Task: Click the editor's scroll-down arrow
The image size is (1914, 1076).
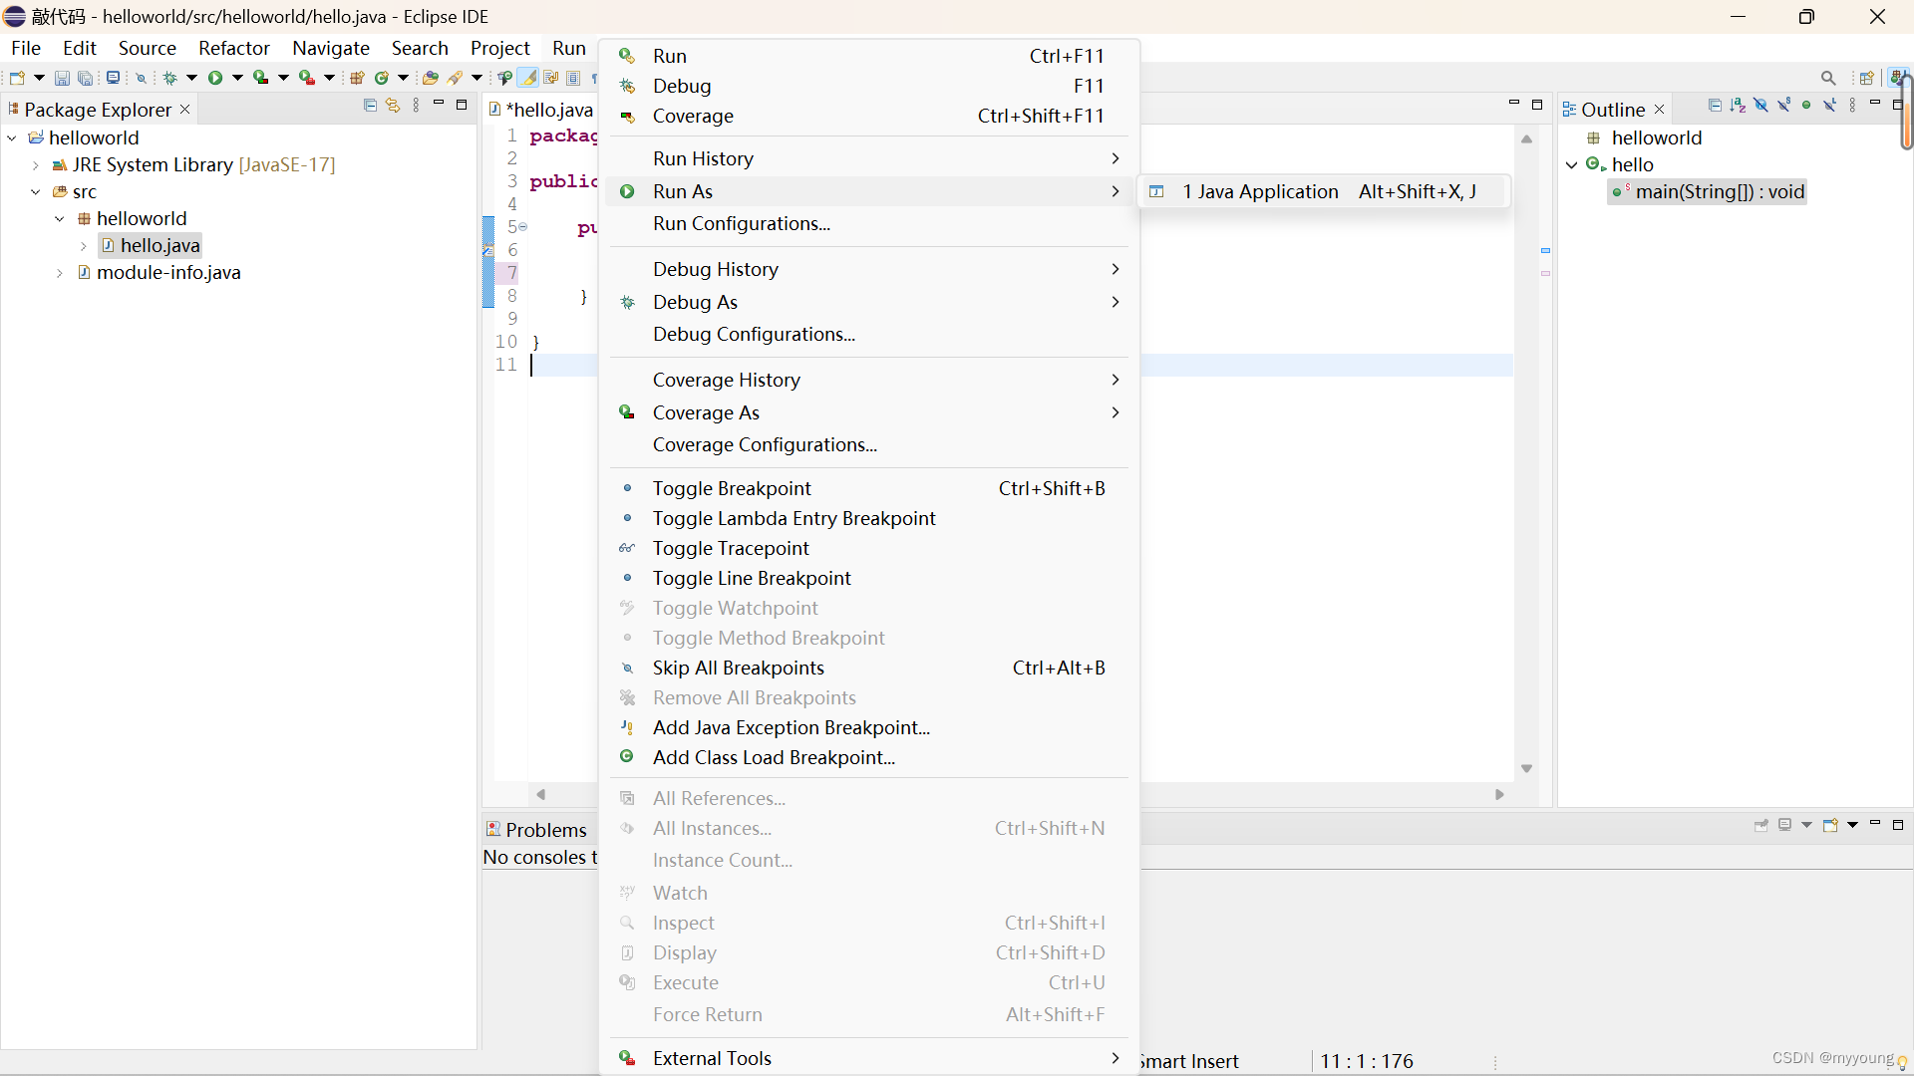Action: [x=1526, y=768]
